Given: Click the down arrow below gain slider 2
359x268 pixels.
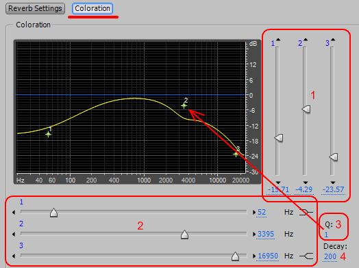Looking at the screenshot, I should click(306, 183).
